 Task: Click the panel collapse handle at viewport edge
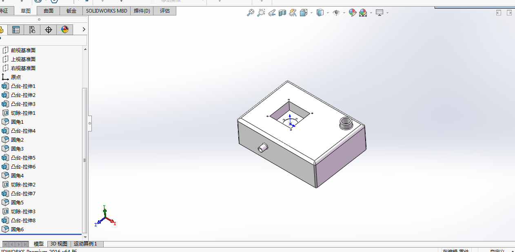[90, 123]
